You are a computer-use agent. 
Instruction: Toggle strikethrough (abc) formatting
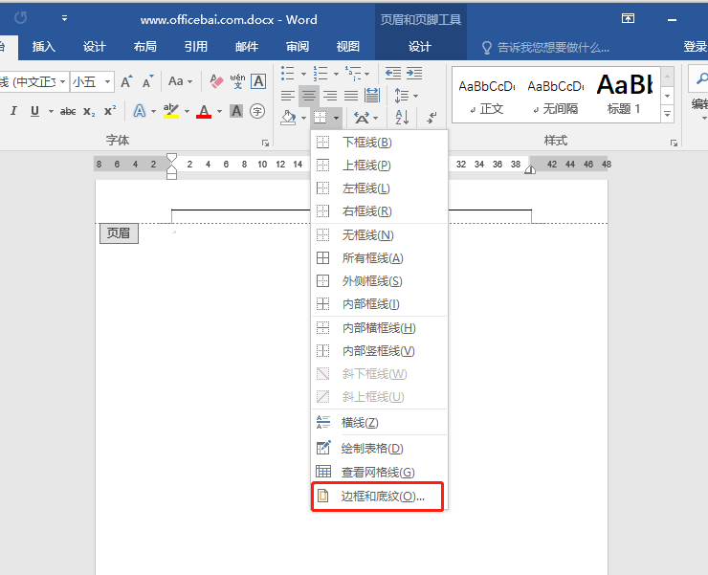[x=68, y=111]
